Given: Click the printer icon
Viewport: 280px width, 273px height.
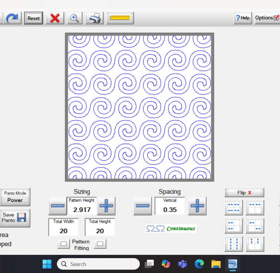Looking at the screenshot, I should tap(94, 18).
